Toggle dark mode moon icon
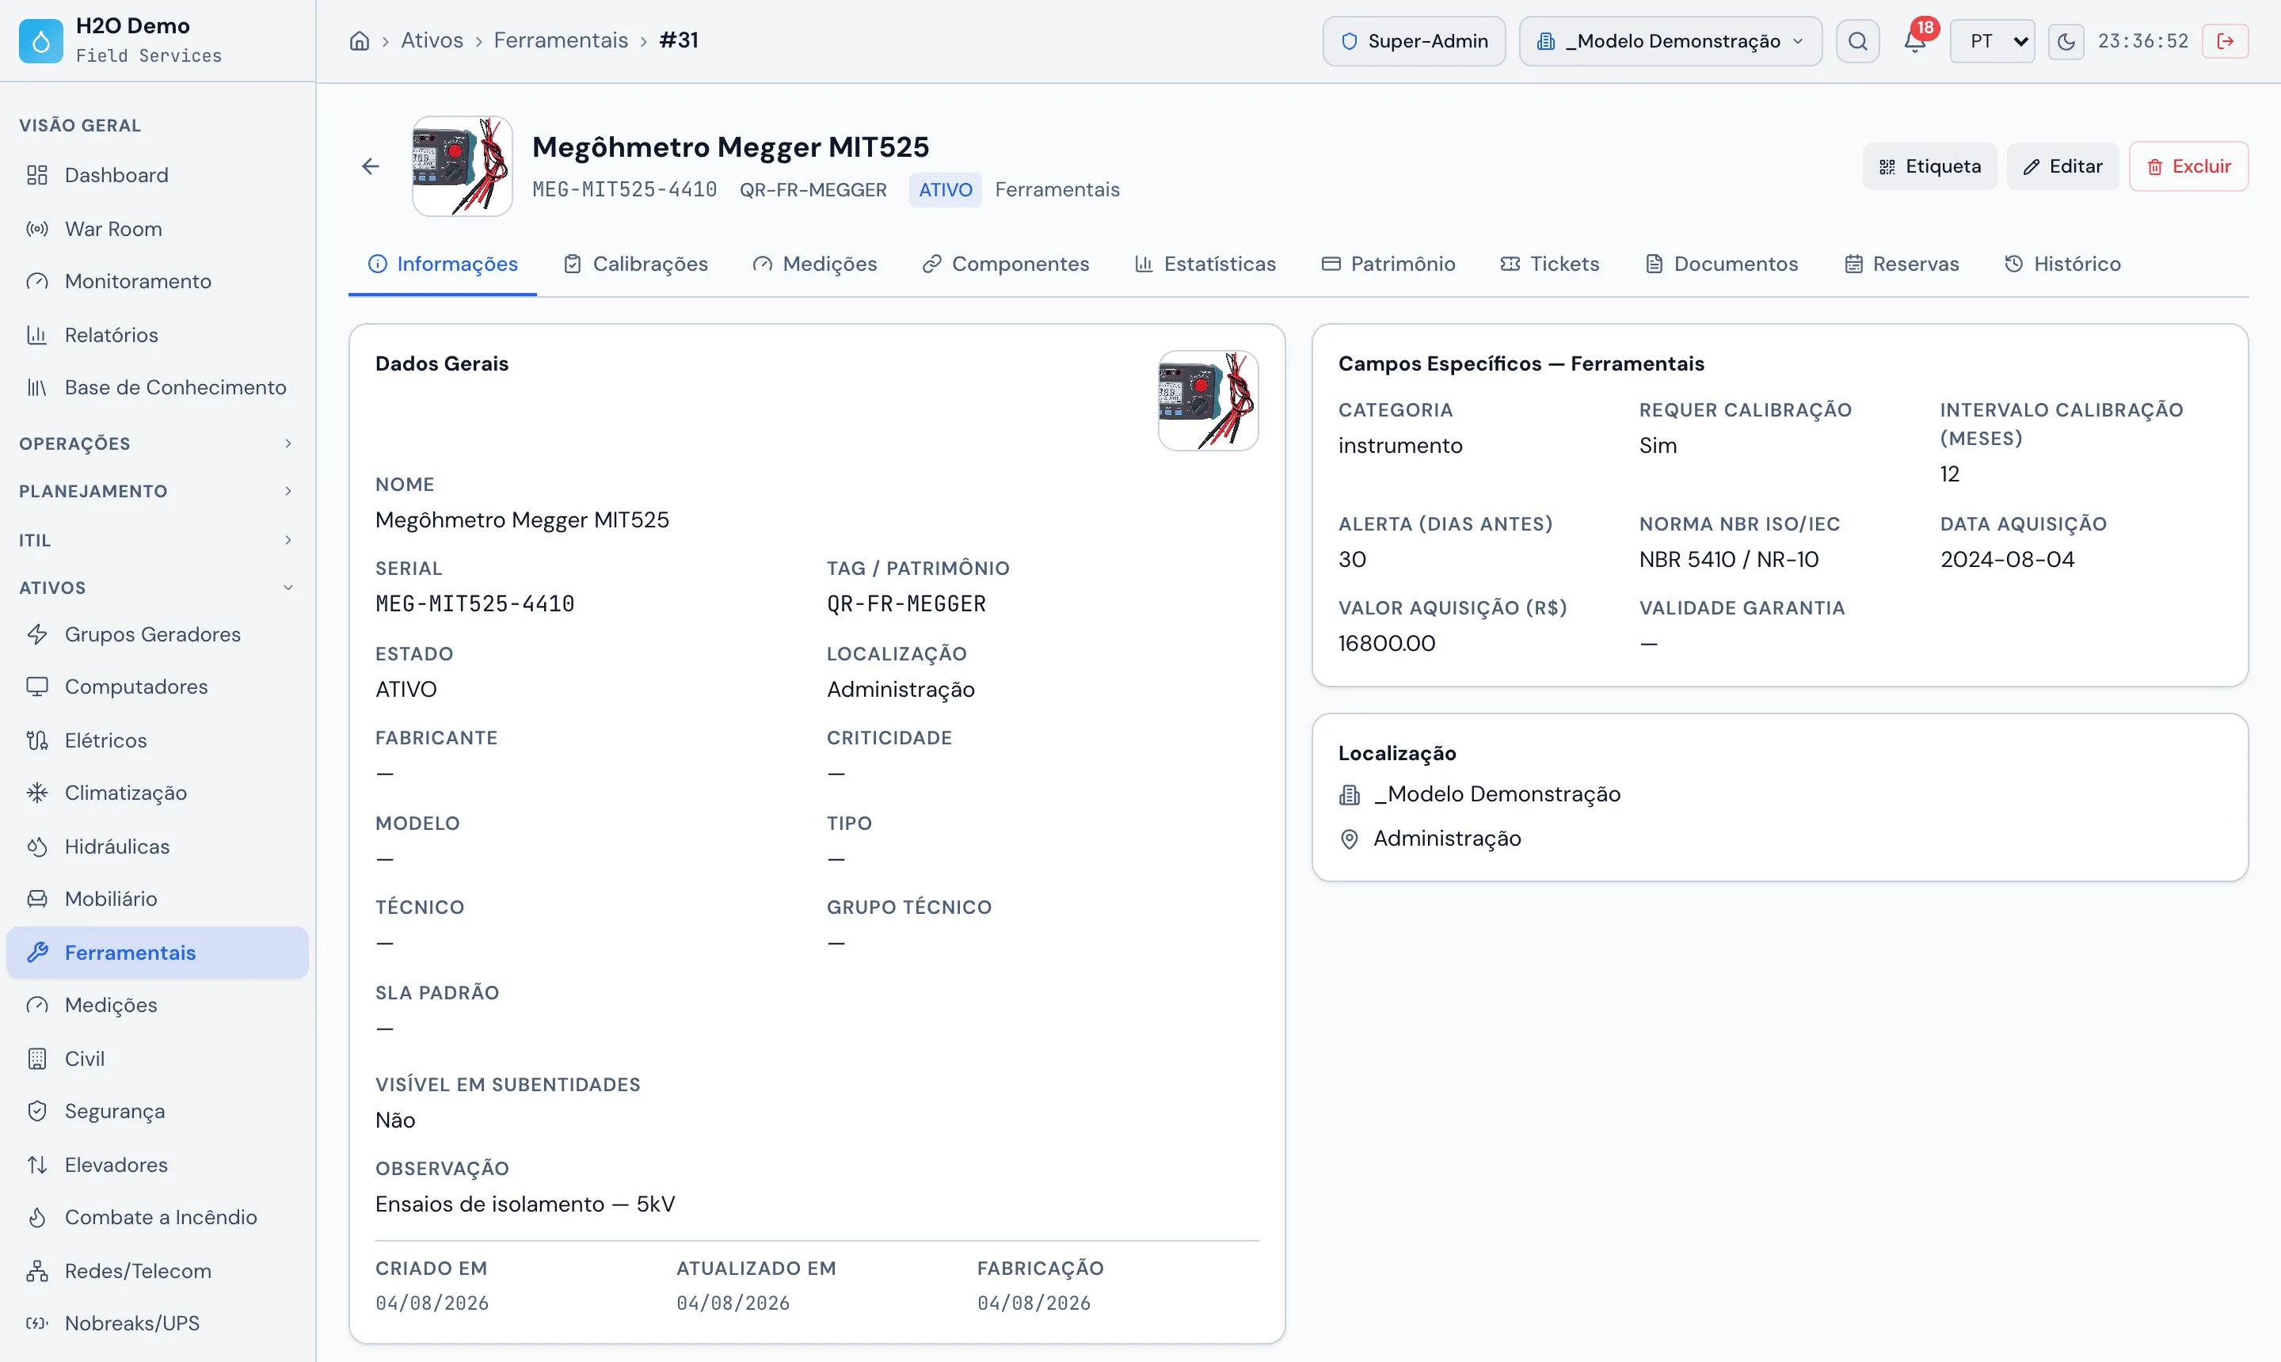The image size is (2281, 1362). pos(2066,41)
